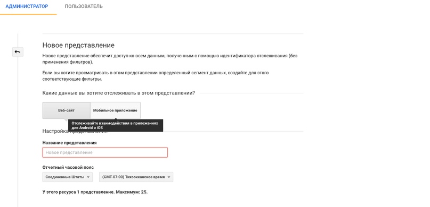
Task: Switch to the АДМИНИСТРАТОР tab
Action: pyautogui.click(x=27, y=6)
